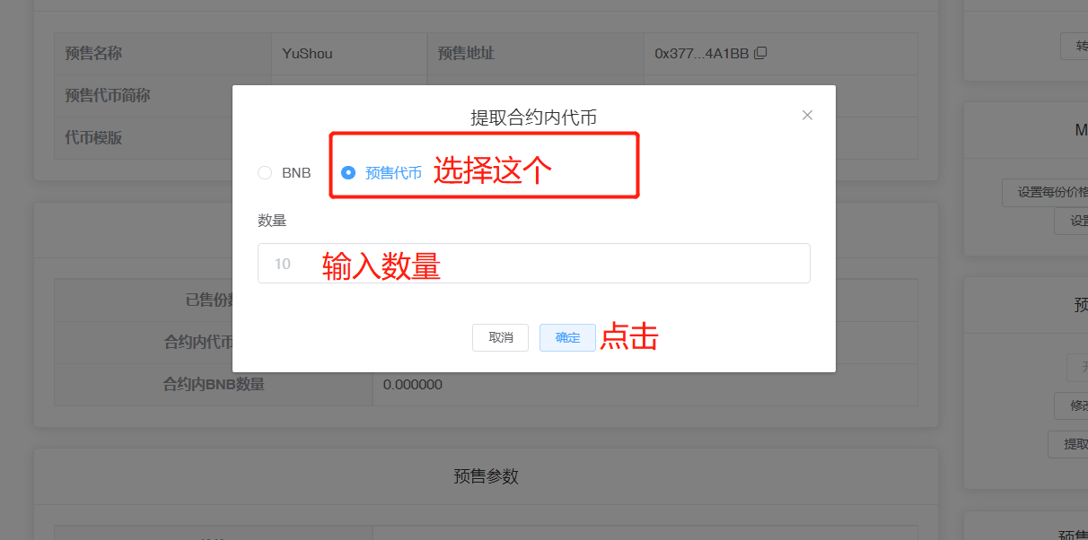
Task: Click the 提取 button in the right panel
Action: pos(1071,444)
